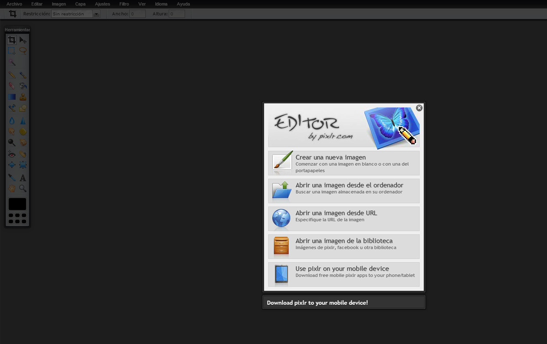Open the Ajustes menu

pos(103,4)
